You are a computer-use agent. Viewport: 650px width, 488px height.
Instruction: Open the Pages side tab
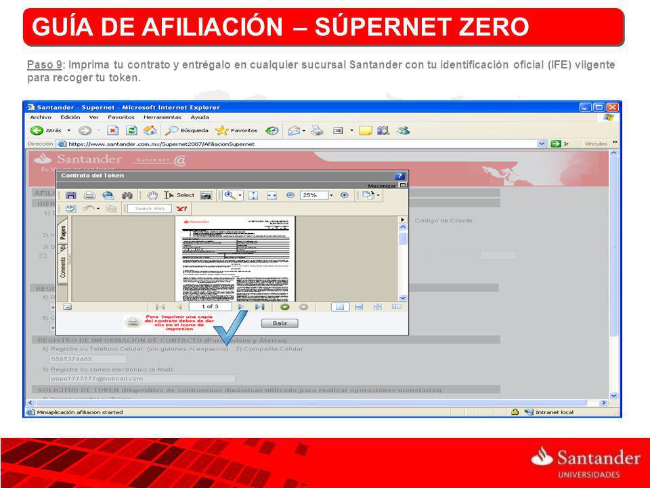[62, 232]
